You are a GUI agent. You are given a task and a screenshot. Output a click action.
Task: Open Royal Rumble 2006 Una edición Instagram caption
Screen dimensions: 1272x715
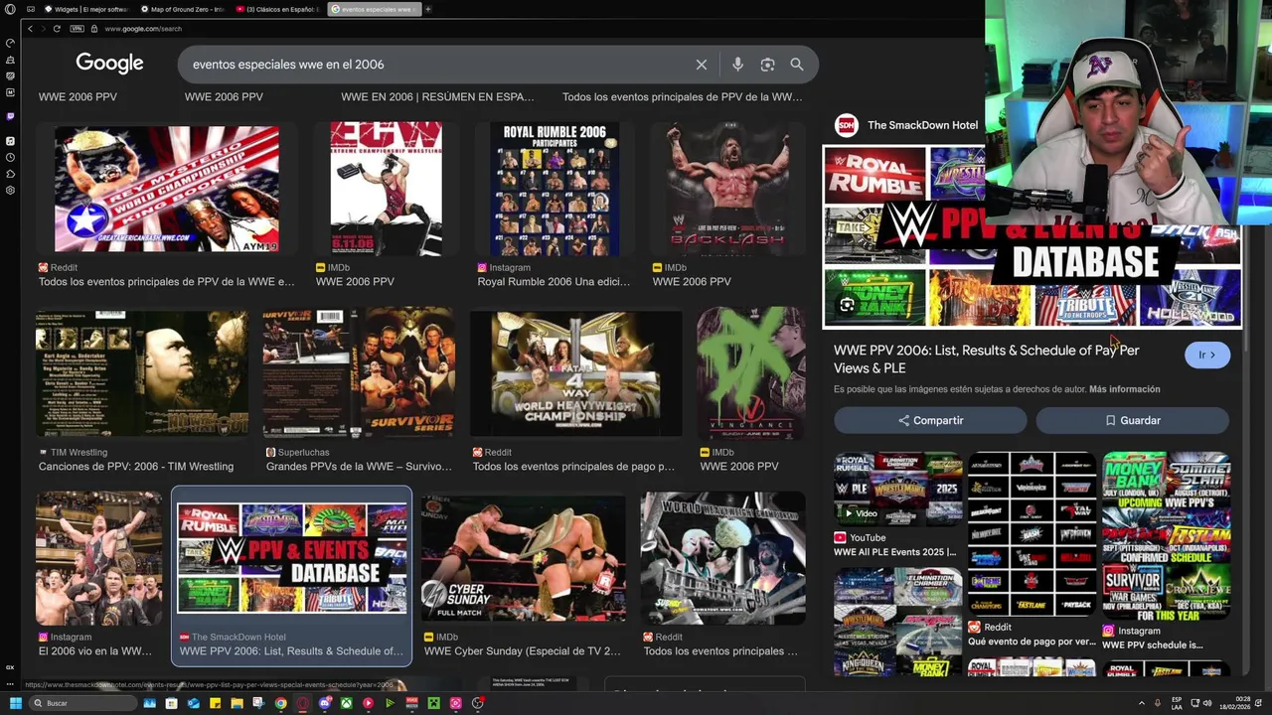(x=554, y=282)
